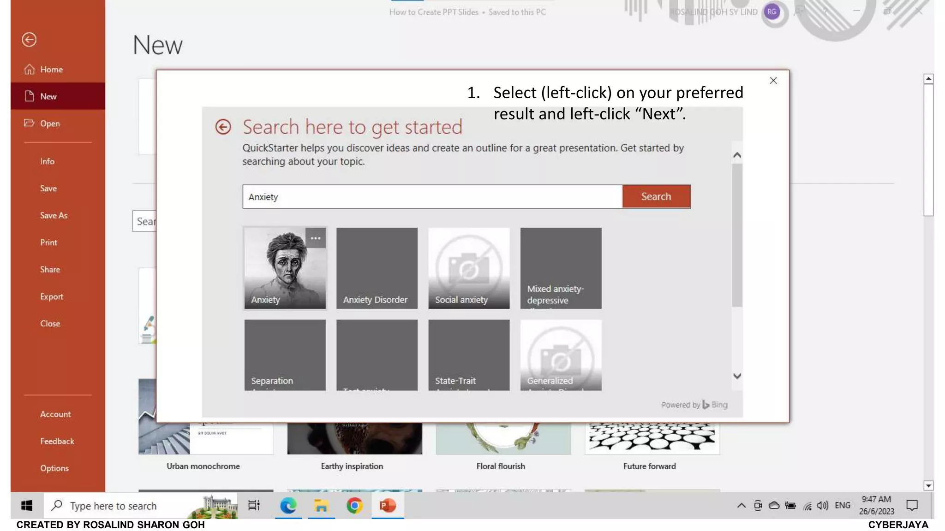Click the red Search button
The height and width of the screenshot is (531, 945).
(656, 197)
